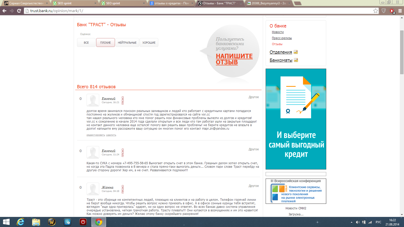Click Другое label on Жанна's review
Screen dimensions: 404x227
click(x=254, y=186)
